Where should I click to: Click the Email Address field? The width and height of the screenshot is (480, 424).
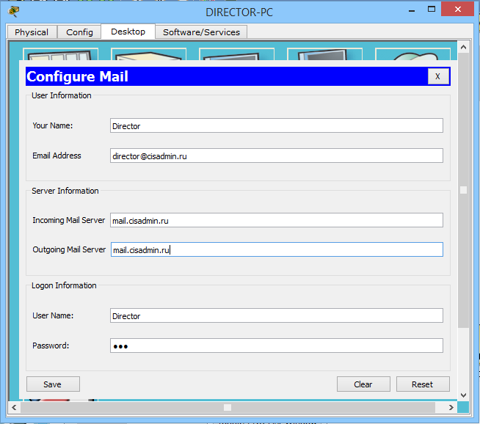tap(277, 156)
